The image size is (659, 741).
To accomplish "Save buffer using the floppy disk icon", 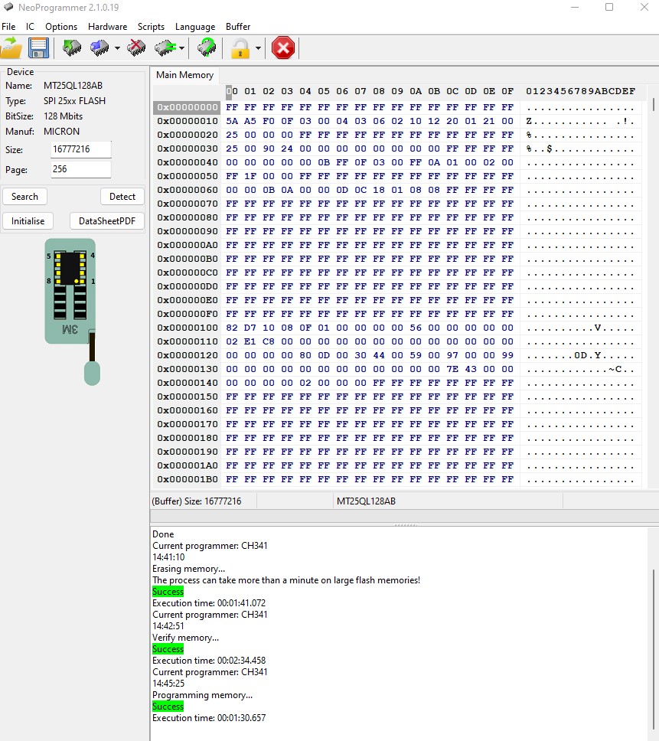I will pos(38,47).
